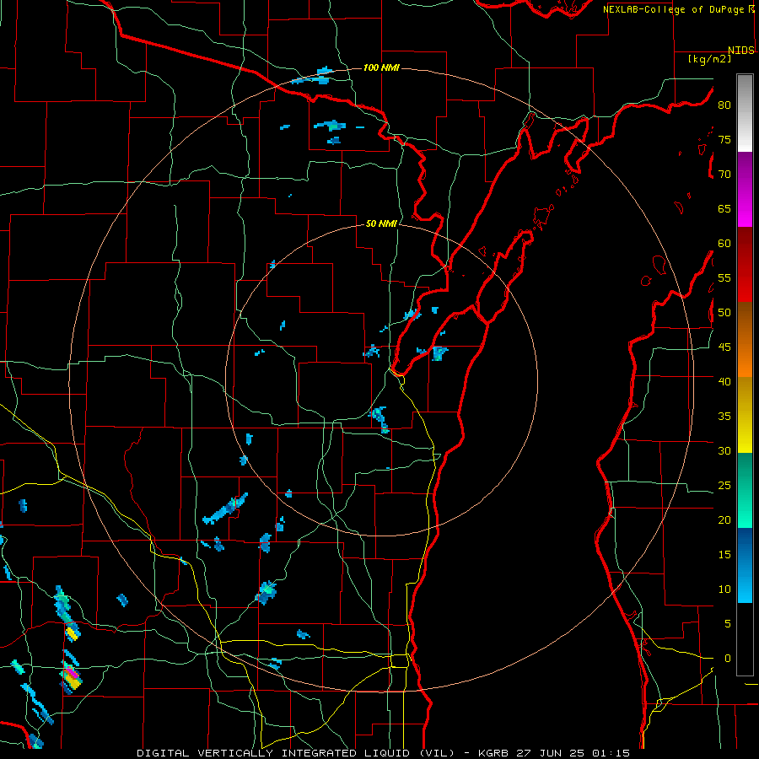
Task: Click the 20 value on the VIL scale
Action: (x=724, y=519)
